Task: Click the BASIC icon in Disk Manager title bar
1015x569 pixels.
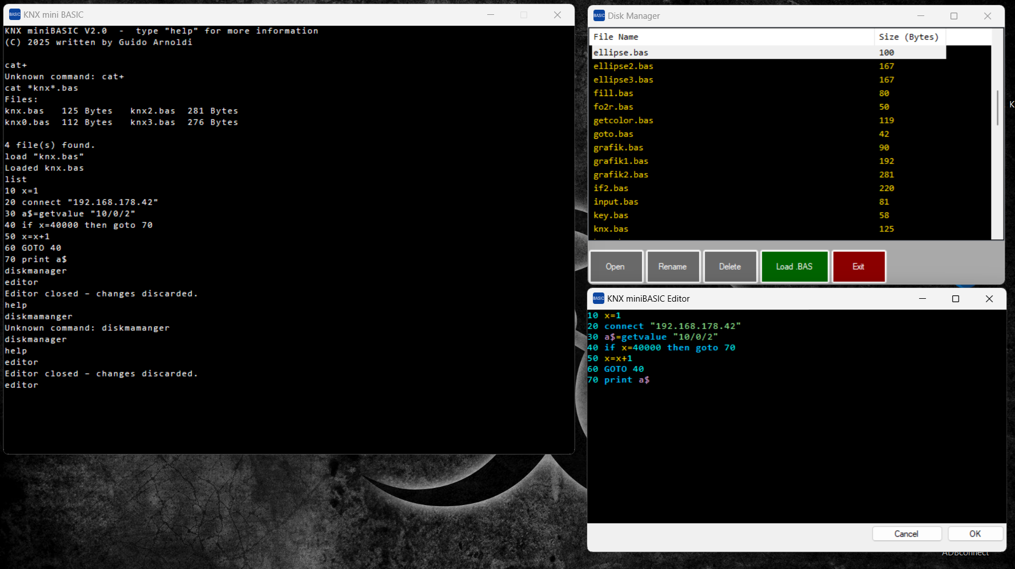Action: [599, 15]
